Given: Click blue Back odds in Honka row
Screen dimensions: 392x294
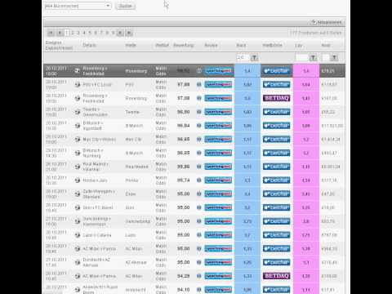Looking at the screenshot, I should pos(247,180).
